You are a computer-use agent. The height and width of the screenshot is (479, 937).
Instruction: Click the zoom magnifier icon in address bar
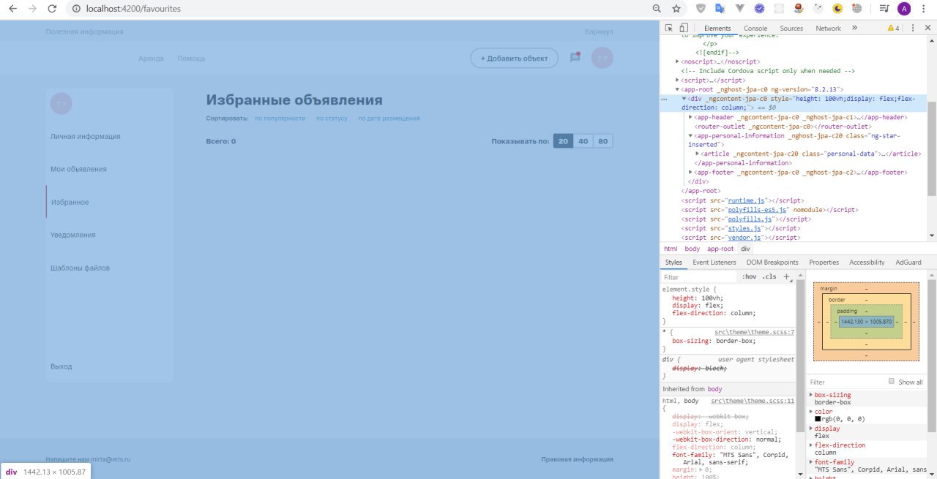(657, 9)
